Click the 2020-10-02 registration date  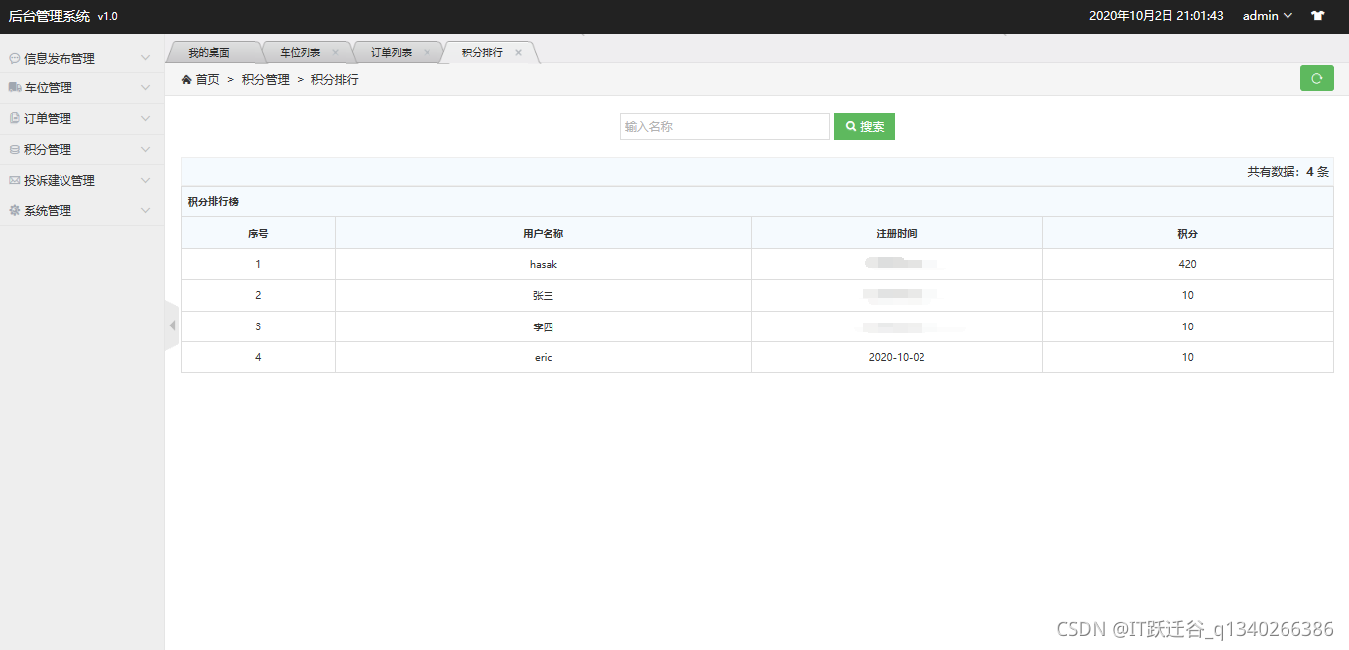(897, 357)
